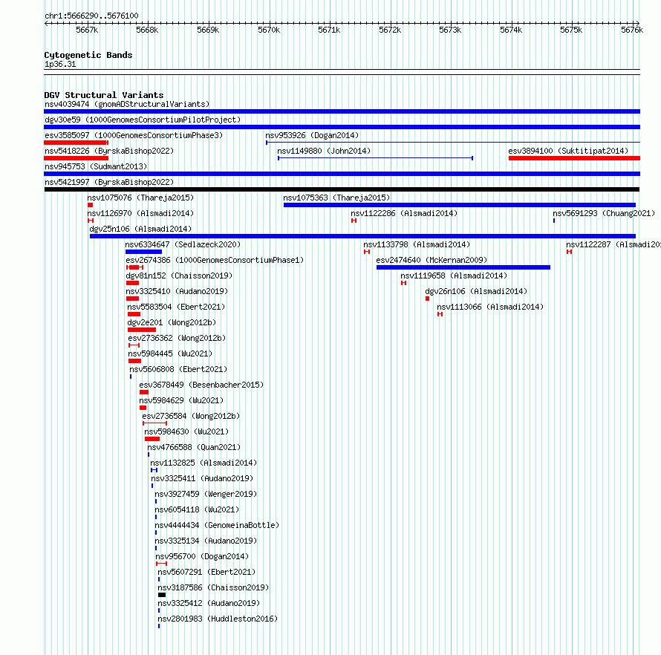Click nsv5607291 (Ebert2021) label

(206, 572)
